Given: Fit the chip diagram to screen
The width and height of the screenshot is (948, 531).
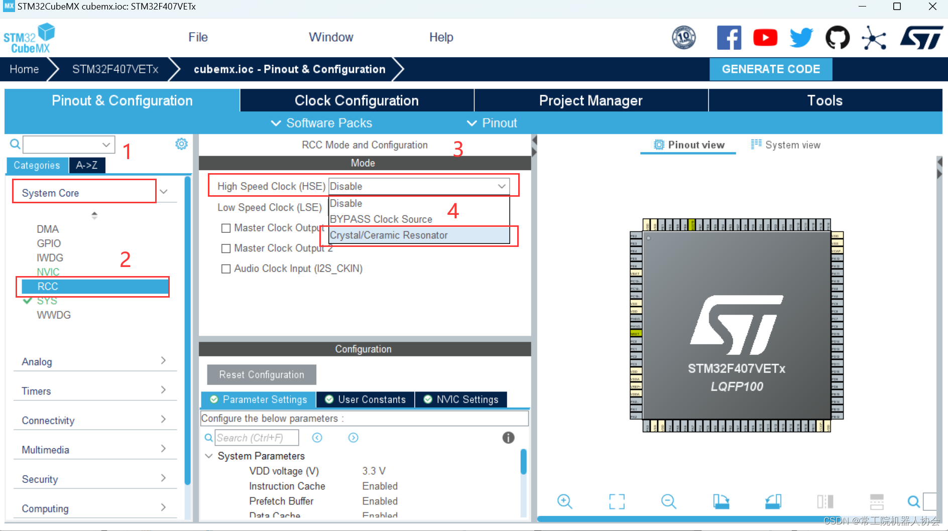Looking at the screenshot, I should 617,501.
